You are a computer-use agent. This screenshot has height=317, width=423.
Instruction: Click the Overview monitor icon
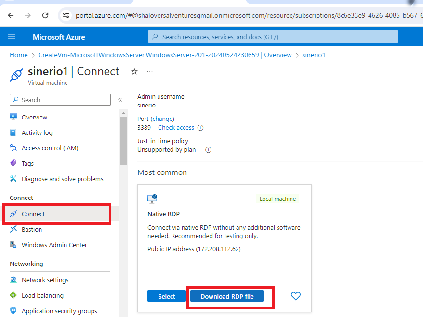[x=13, y=117]
